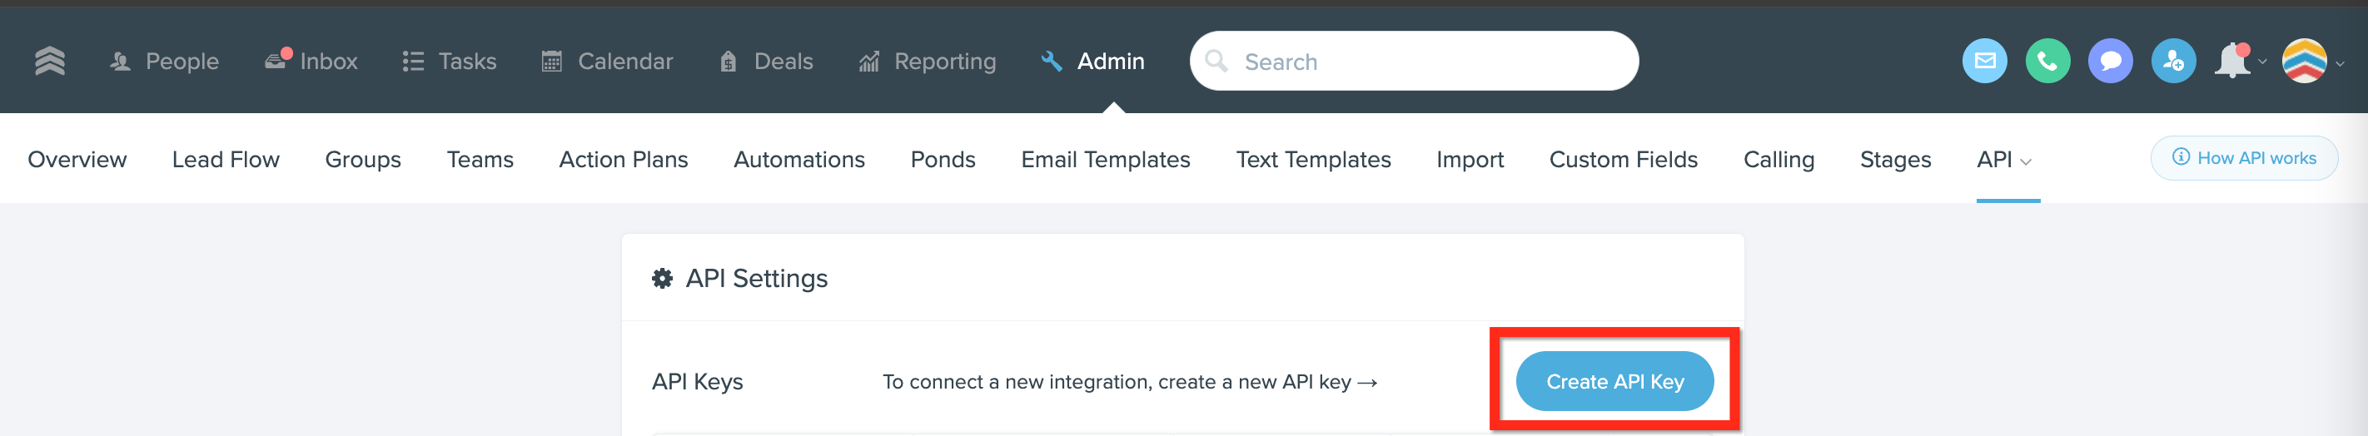Click the add person icon
2368x436 pixels.
2173,62
